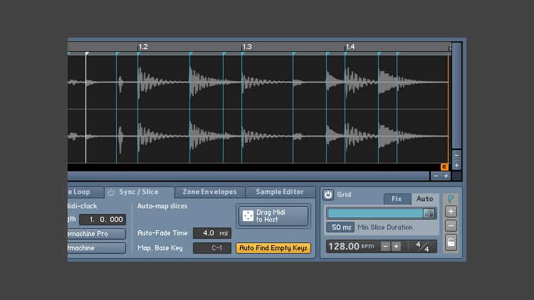Click the 50 ms Min Slice Duration field
The height and width of the screenshot is (300, 534).
[x=340, y=227]
